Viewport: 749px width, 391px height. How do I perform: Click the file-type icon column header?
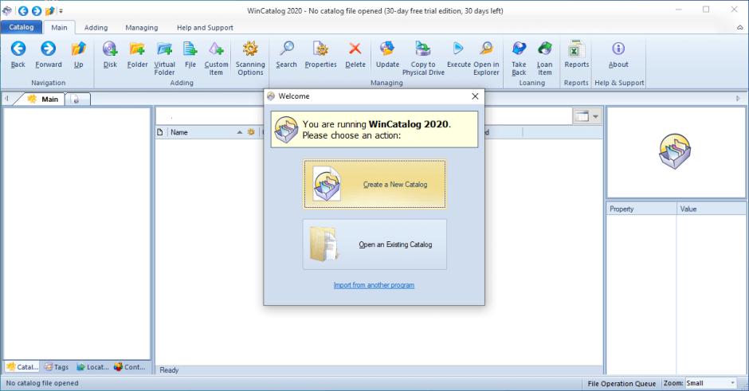point(160,132)
